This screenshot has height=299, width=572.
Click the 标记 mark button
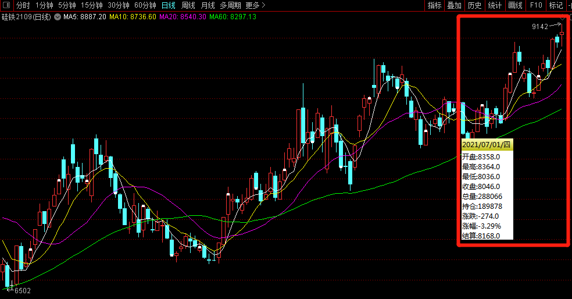coord(556,5)
